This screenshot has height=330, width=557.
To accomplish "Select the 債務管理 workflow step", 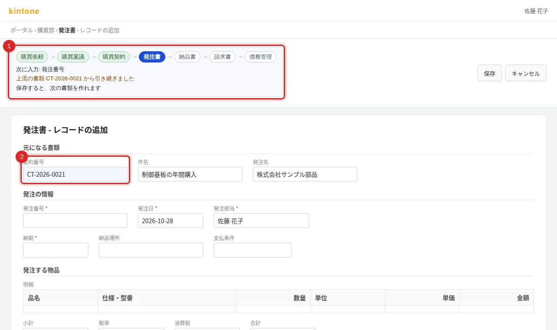I will click(260, 57).
